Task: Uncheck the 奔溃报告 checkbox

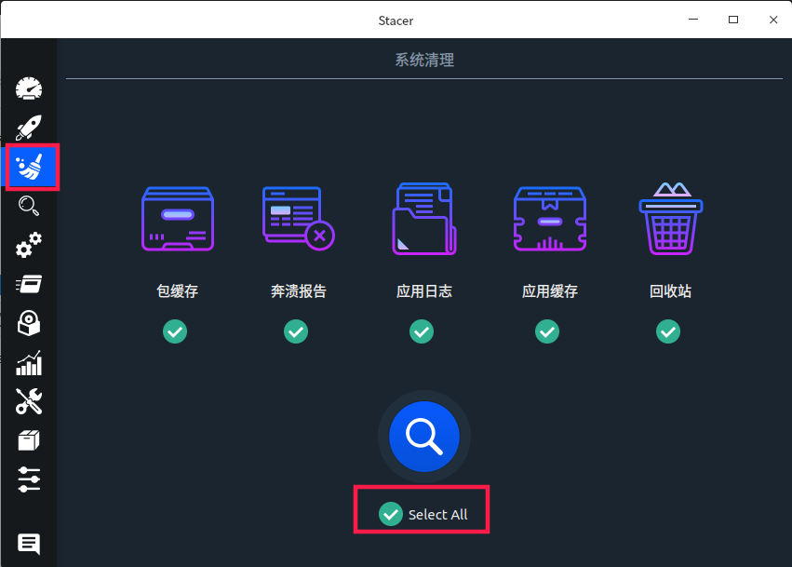Action: 296,331
